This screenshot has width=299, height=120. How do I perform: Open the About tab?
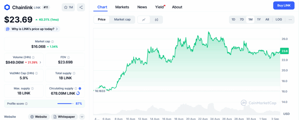177,7
